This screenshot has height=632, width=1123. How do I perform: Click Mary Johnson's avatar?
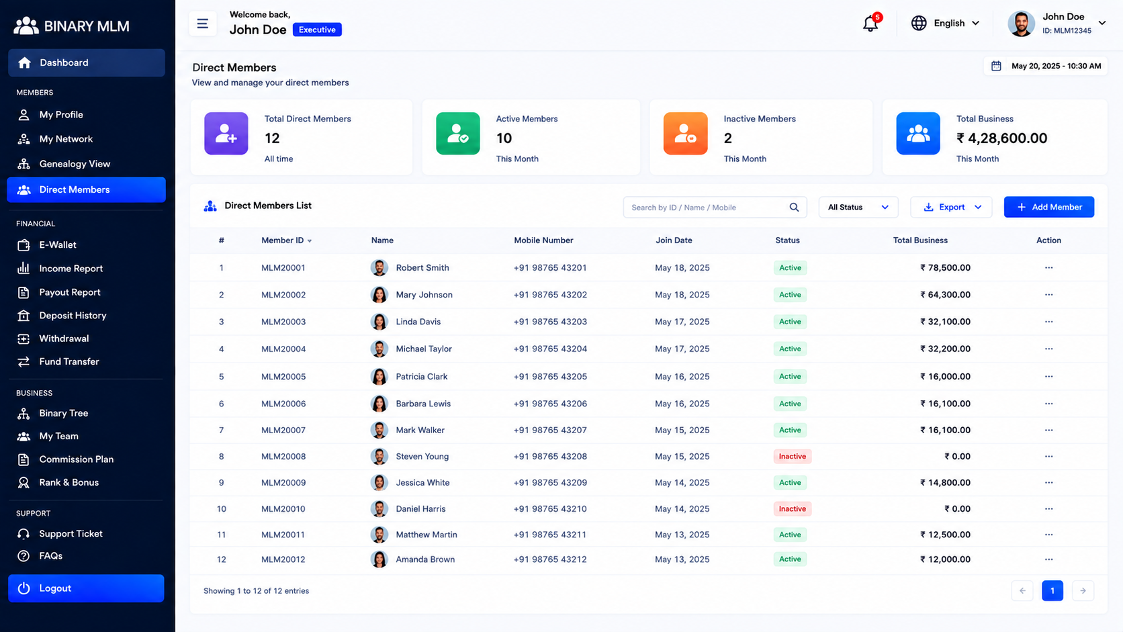[379, 295]
